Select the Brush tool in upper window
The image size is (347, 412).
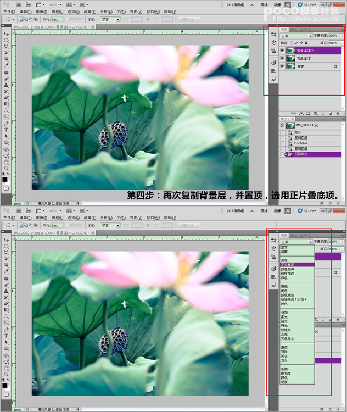pos(6,79)
